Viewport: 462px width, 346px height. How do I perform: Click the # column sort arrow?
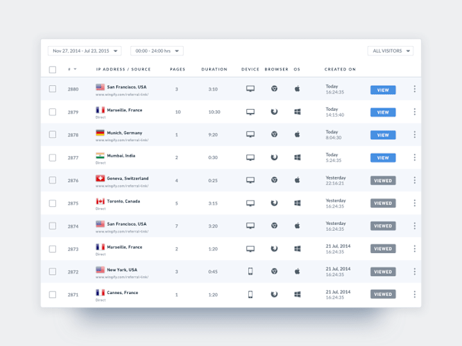[x=75, y=69]
